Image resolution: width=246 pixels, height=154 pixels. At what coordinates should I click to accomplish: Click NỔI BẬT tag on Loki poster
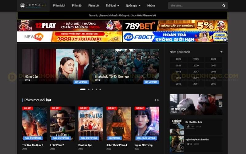[x=56, y=108]
